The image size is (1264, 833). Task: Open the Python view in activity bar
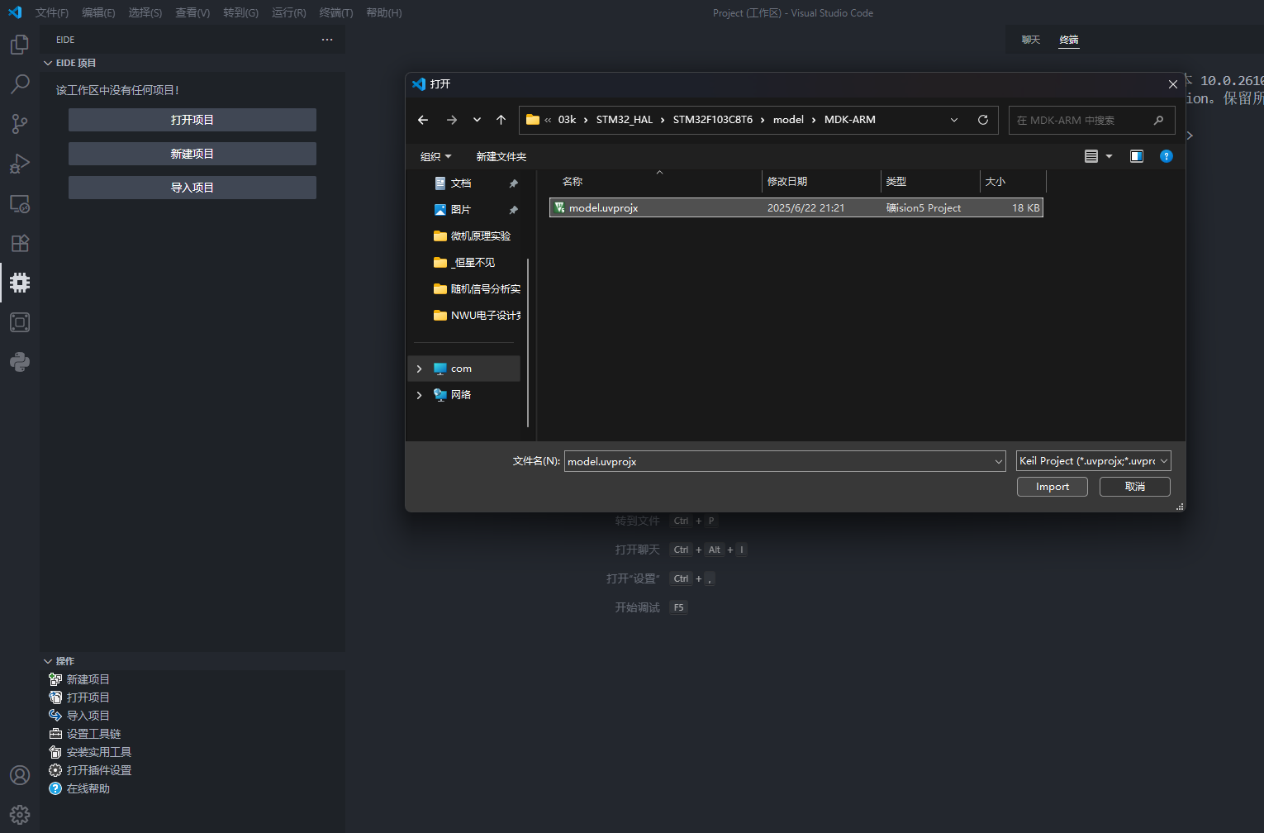coord(20,362)
